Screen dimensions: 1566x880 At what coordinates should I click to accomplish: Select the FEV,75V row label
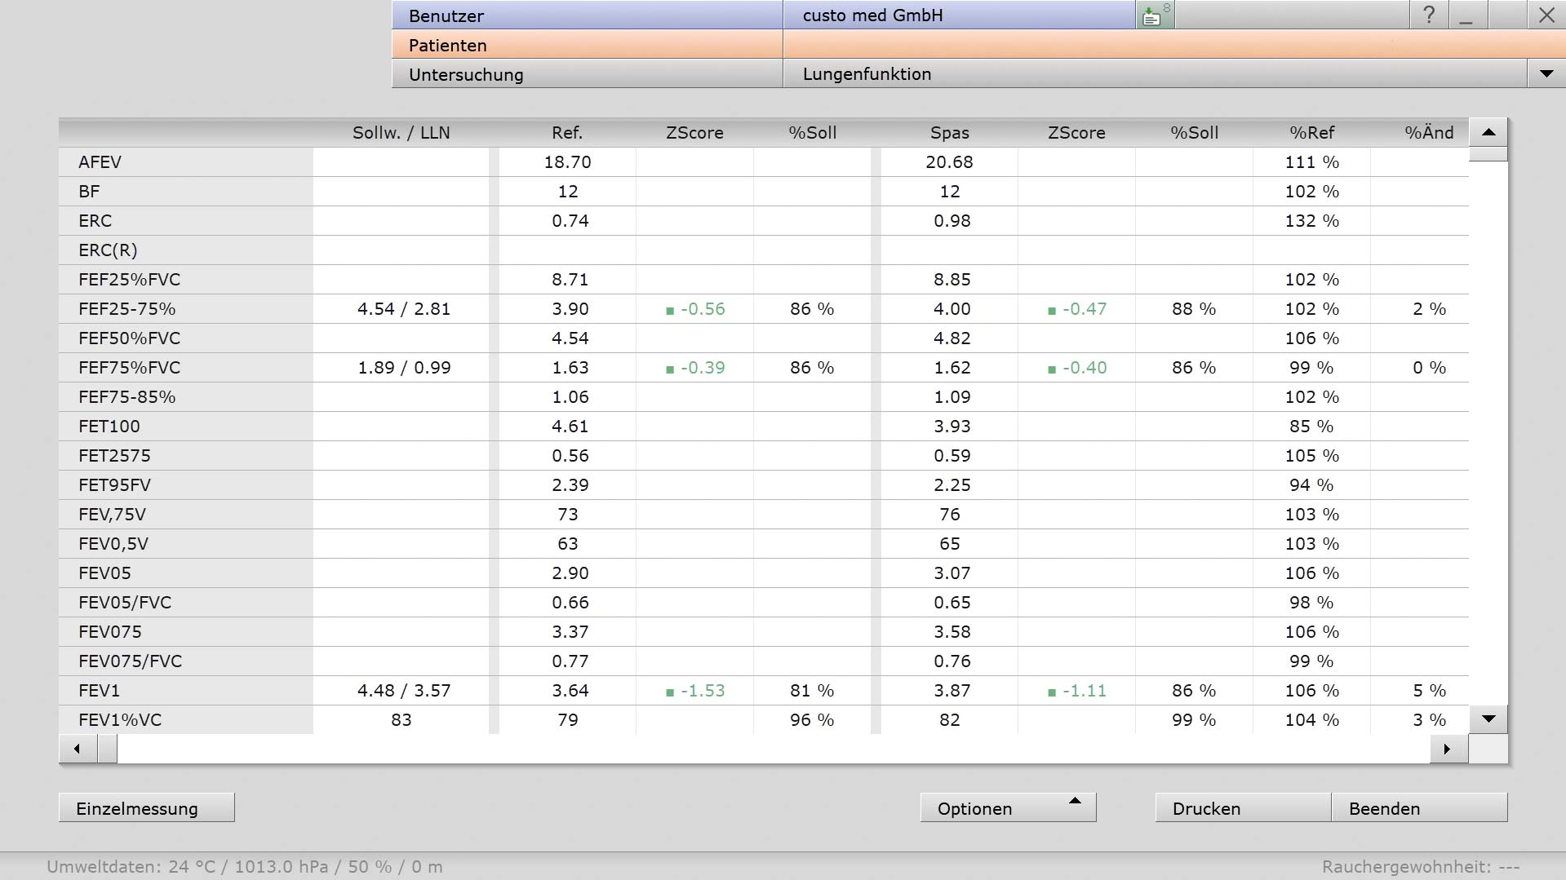[112, 514]
